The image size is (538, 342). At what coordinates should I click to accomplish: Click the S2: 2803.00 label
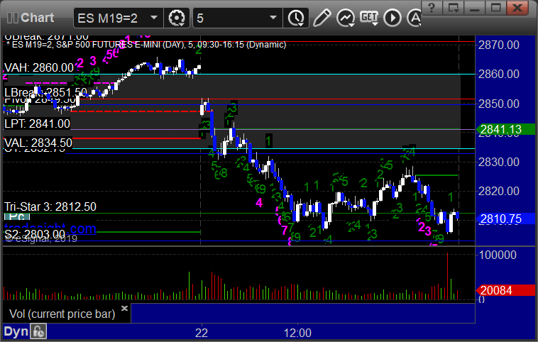click(x=34, y=235)
